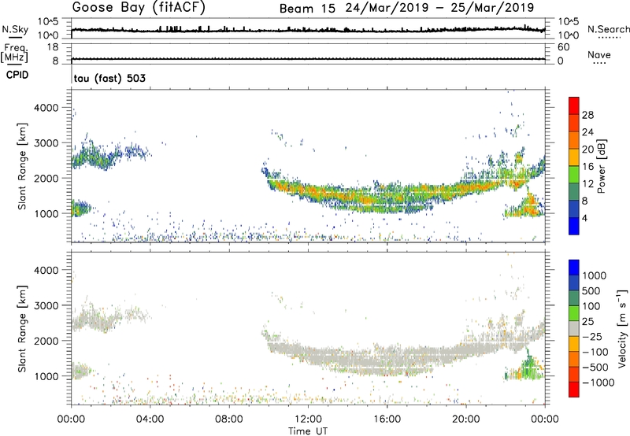Click the 'Velocity [m s⁻¹]' color bar label
Viewport: 630px width, 436px height.
(x=622, y=328)
